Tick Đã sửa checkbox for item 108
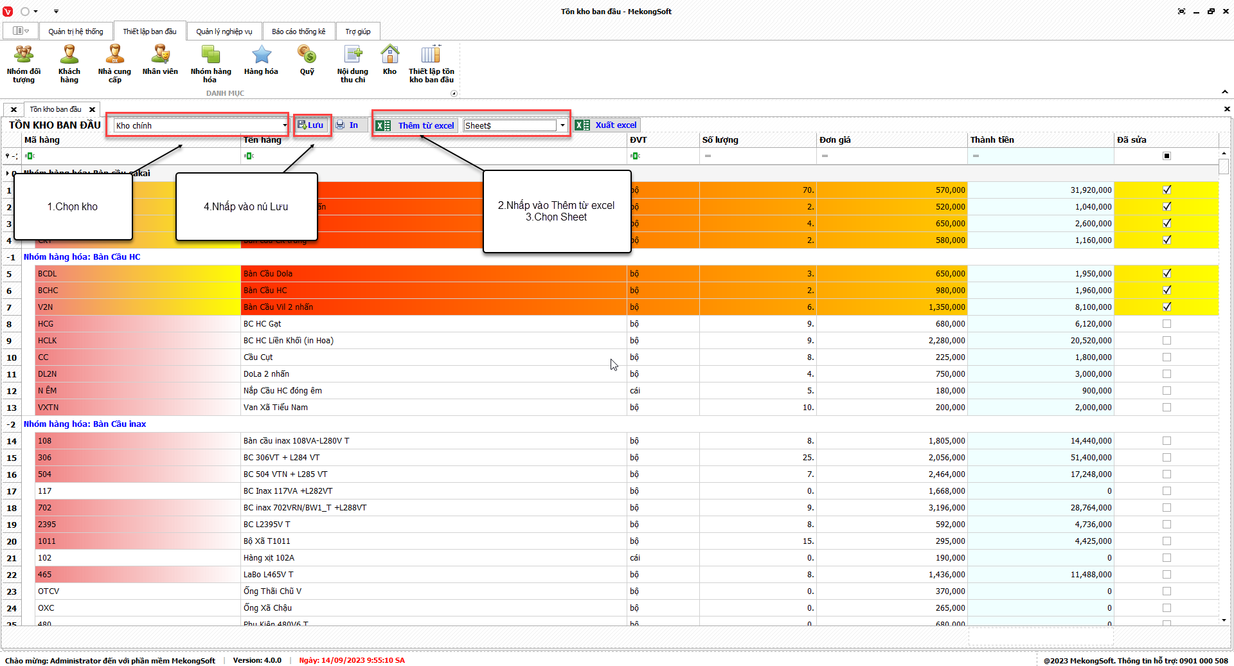This screenshot has height=666, width=1234. pyautogui.click(x=1167, y=441)
